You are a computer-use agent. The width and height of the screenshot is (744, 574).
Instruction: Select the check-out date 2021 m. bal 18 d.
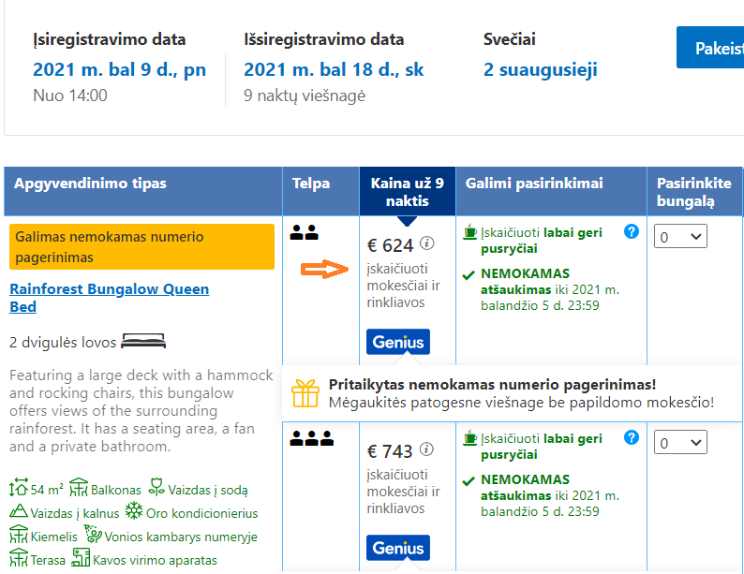point(334,69)
